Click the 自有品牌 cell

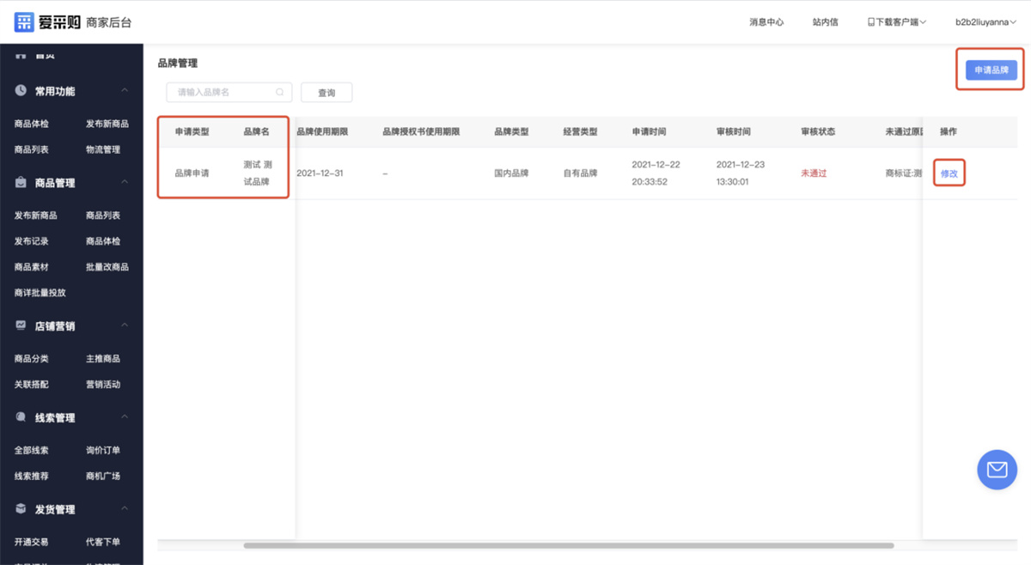pyautogui.click(x=580, y=173)
